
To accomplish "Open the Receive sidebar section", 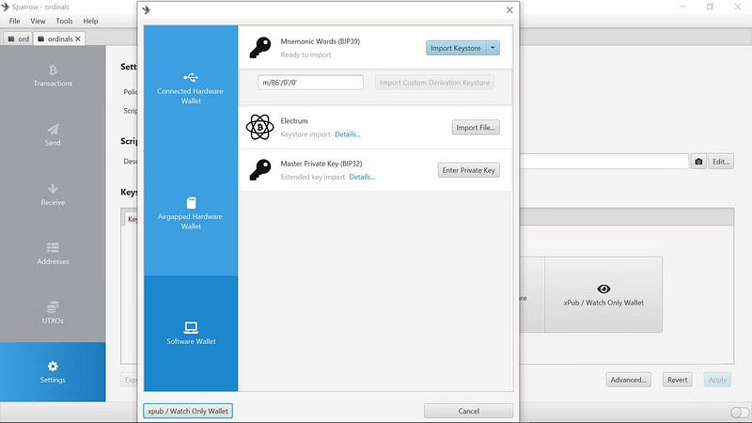I will point(53,195).
